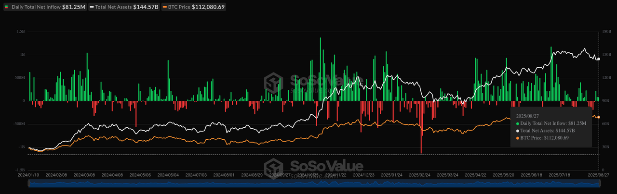The image size is (617, 194).
Task: Click the 500M left y-axis label
Action: tap(20, 78)
